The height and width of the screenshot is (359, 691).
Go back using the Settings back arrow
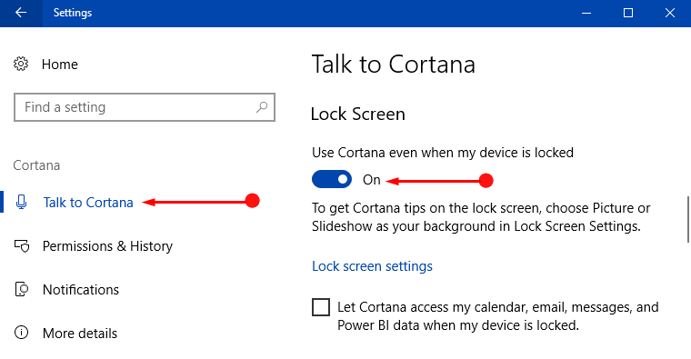coord(21,13)
